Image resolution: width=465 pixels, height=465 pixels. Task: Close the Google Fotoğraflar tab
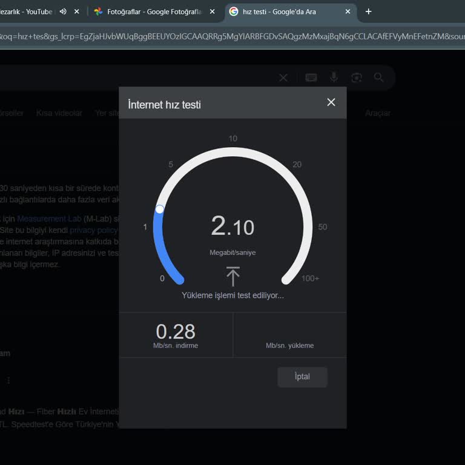(x=213, y=12)
